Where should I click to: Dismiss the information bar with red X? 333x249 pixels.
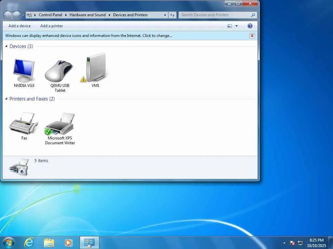pos(252,36)
